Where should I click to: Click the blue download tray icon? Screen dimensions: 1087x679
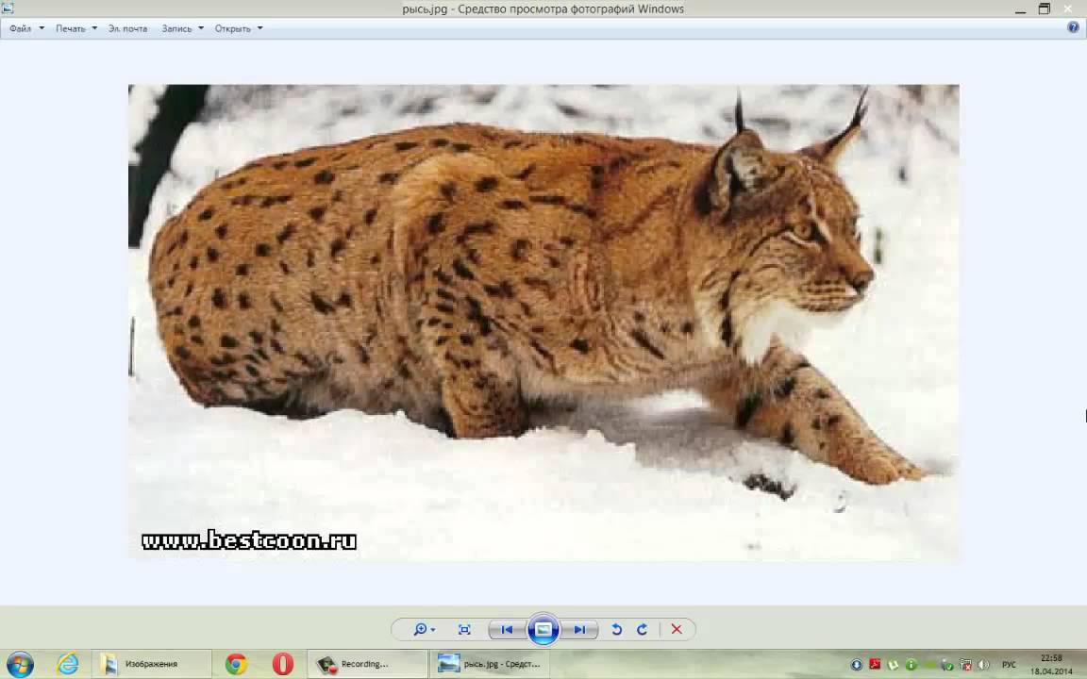(857, 665)
